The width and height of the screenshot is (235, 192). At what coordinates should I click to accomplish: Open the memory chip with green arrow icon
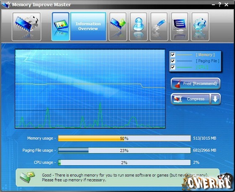click(118, 26)
